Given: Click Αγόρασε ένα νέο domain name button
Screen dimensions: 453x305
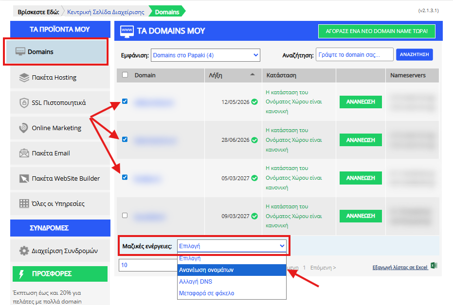Looking at the screenshot, I should 377,31.
